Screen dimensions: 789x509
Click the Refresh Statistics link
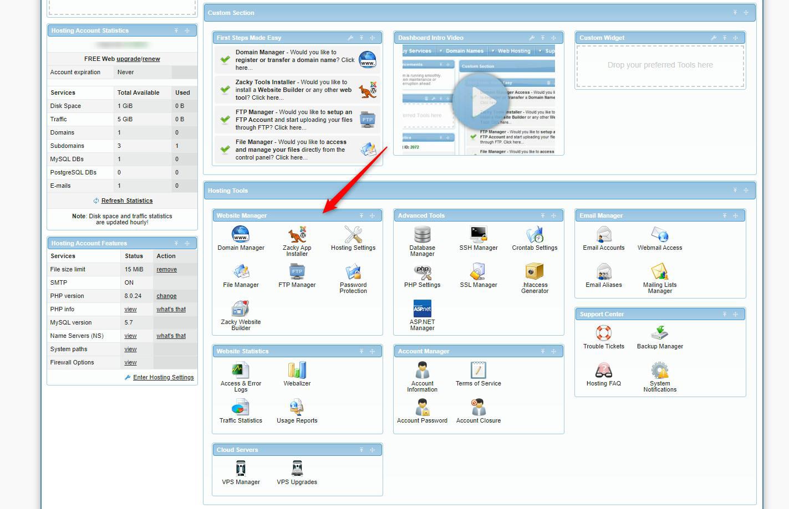click(127, 200)
